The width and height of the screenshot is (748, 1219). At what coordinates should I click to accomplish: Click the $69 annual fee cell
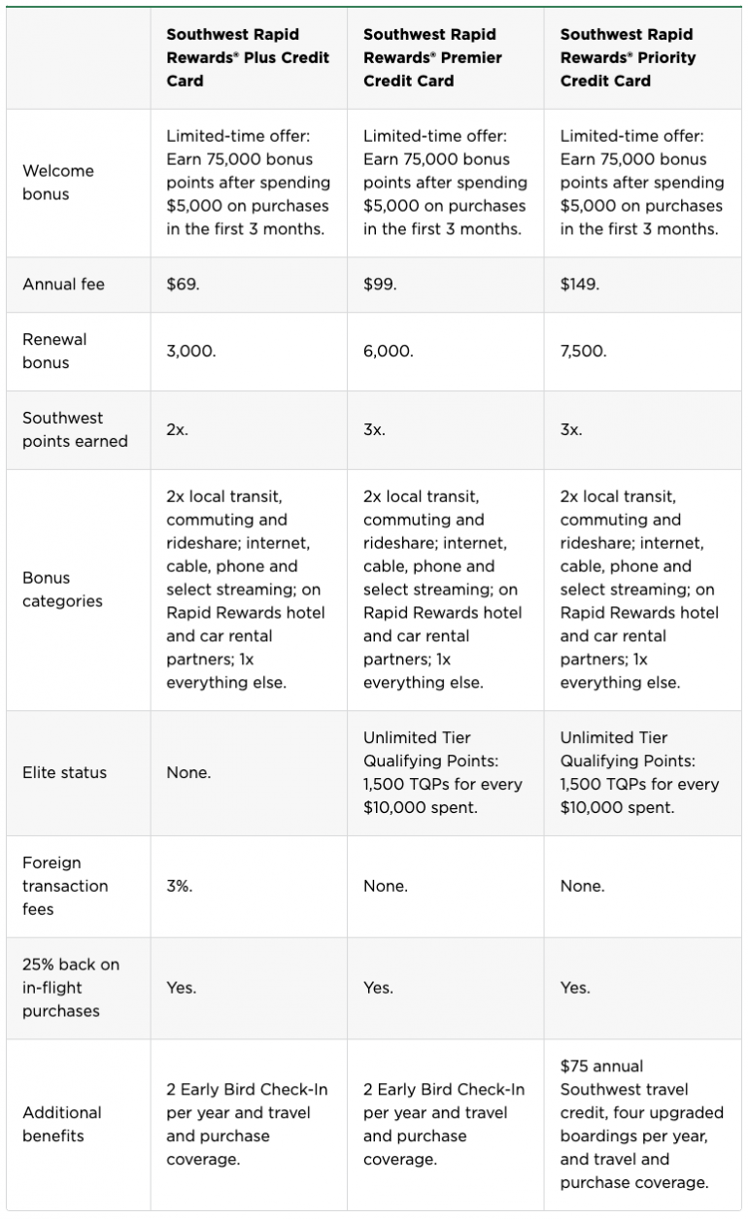tap(179, 285)
